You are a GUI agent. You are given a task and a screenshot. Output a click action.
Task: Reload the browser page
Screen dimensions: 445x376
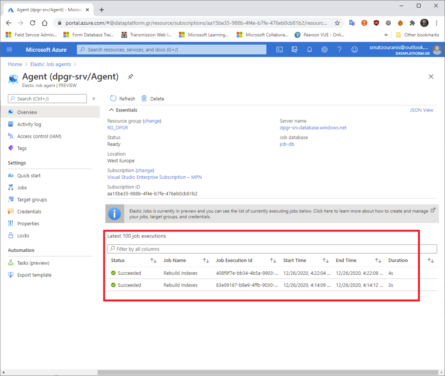pos(33,23)
